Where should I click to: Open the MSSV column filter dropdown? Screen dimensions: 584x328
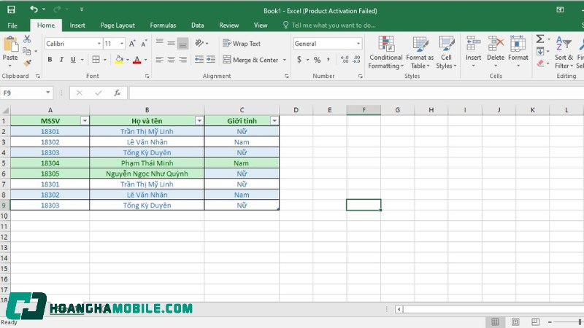85,120
